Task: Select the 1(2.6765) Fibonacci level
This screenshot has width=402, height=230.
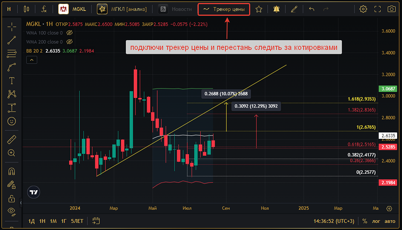Action: pos(366,127)
